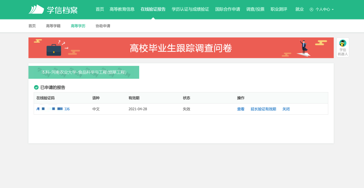Switch to 首页 sub-navigation tab
364x188 pixels.
(x=32, y=26)
